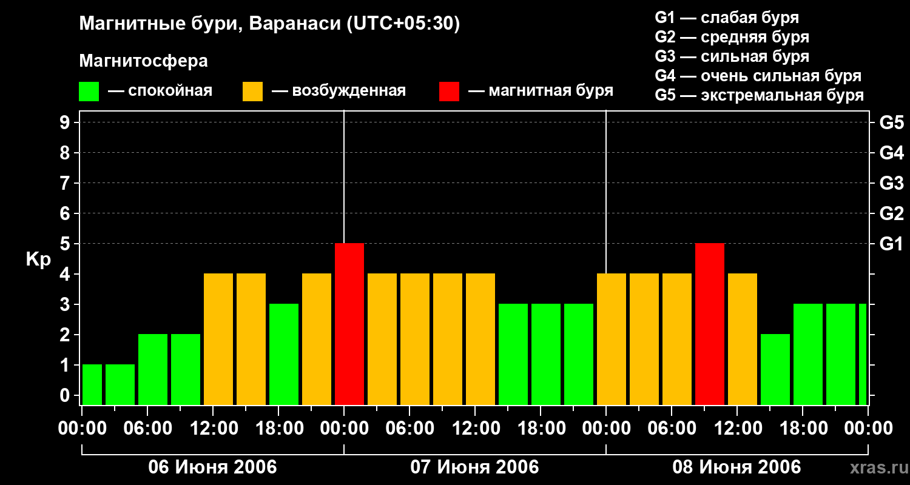
Task: Click the 'G5 — экстремальная буря' legend line
Action: click(759, 95)
